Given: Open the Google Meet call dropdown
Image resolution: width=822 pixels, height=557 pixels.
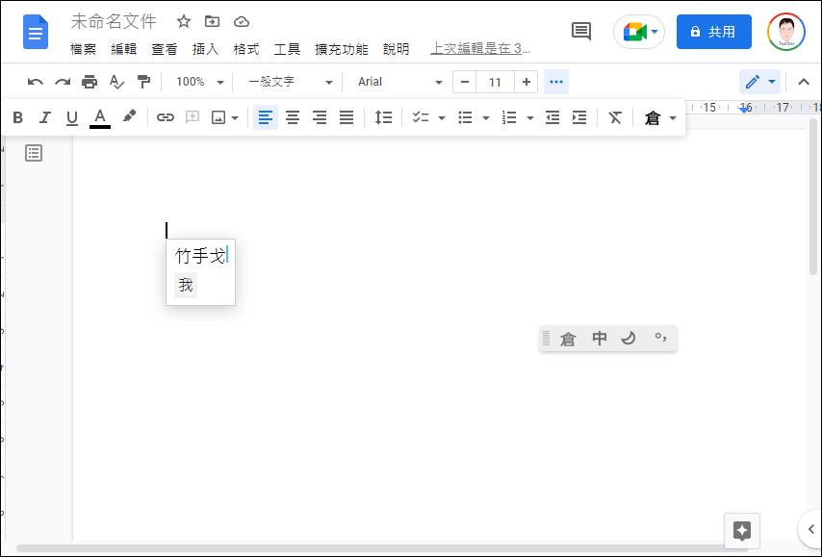Looking at the screenshot, I should (x=639, y=32).
